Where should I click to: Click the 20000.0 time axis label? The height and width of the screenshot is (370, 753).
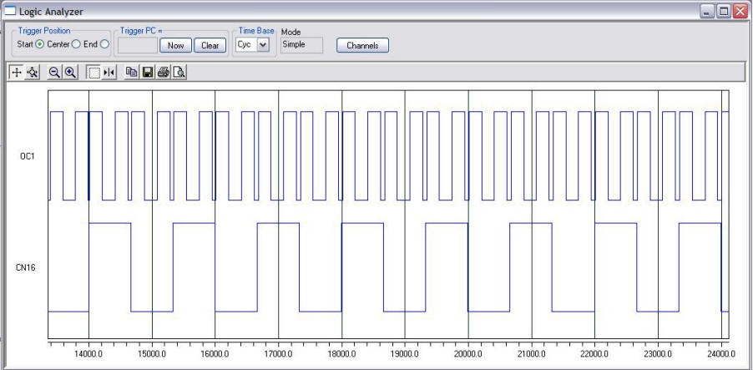[468, 354]
